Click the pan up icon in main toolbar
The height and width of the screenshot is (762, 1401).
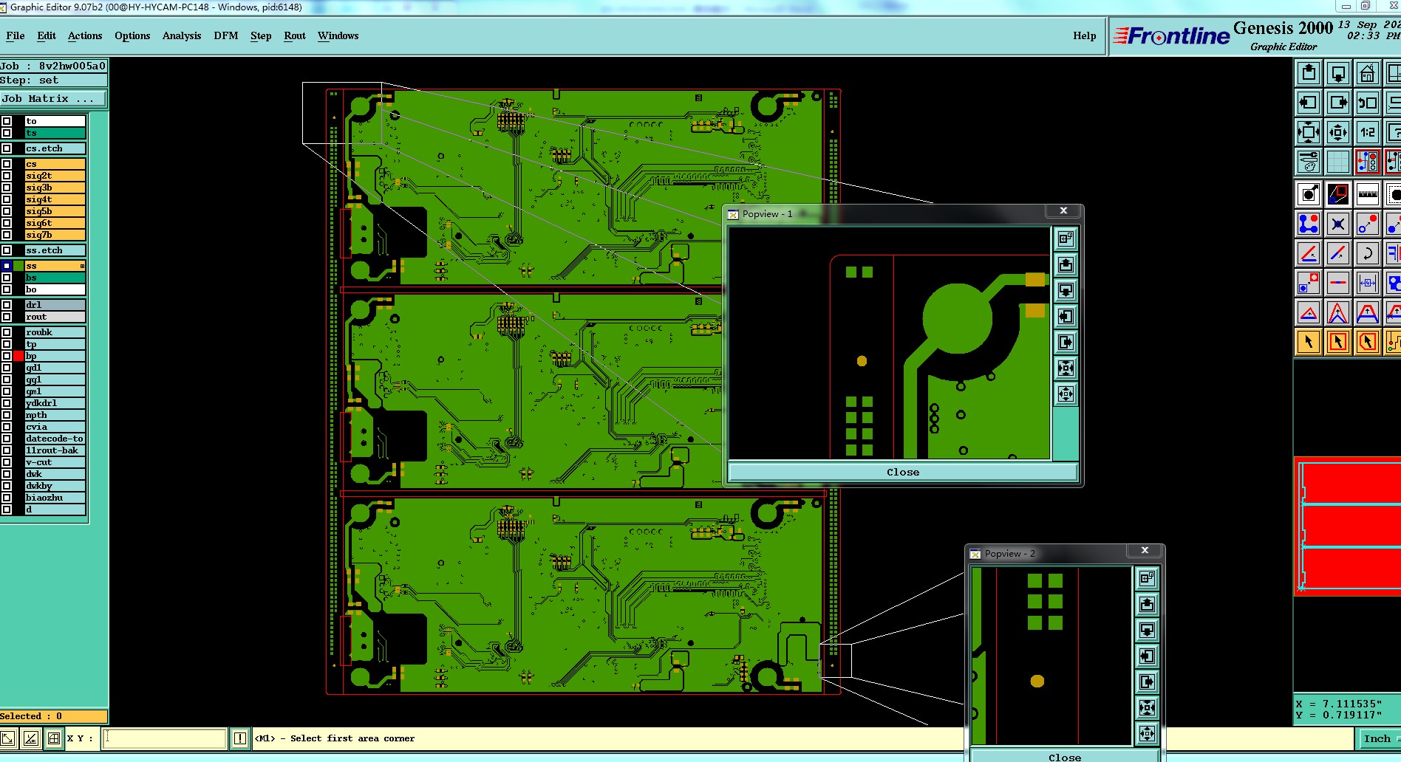click(x=1309, y=73)
